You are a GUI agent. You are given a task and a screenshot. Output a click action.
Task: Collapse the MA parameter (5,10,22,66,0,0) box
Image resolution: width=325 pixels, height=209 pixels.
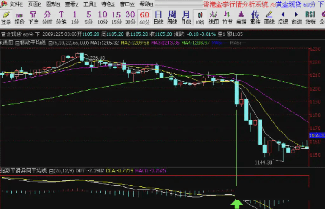click(50, 43)
